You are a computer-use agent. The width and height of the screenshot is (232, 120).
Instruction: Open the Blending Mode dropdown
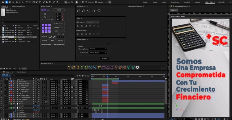click(x=98, y=49)
